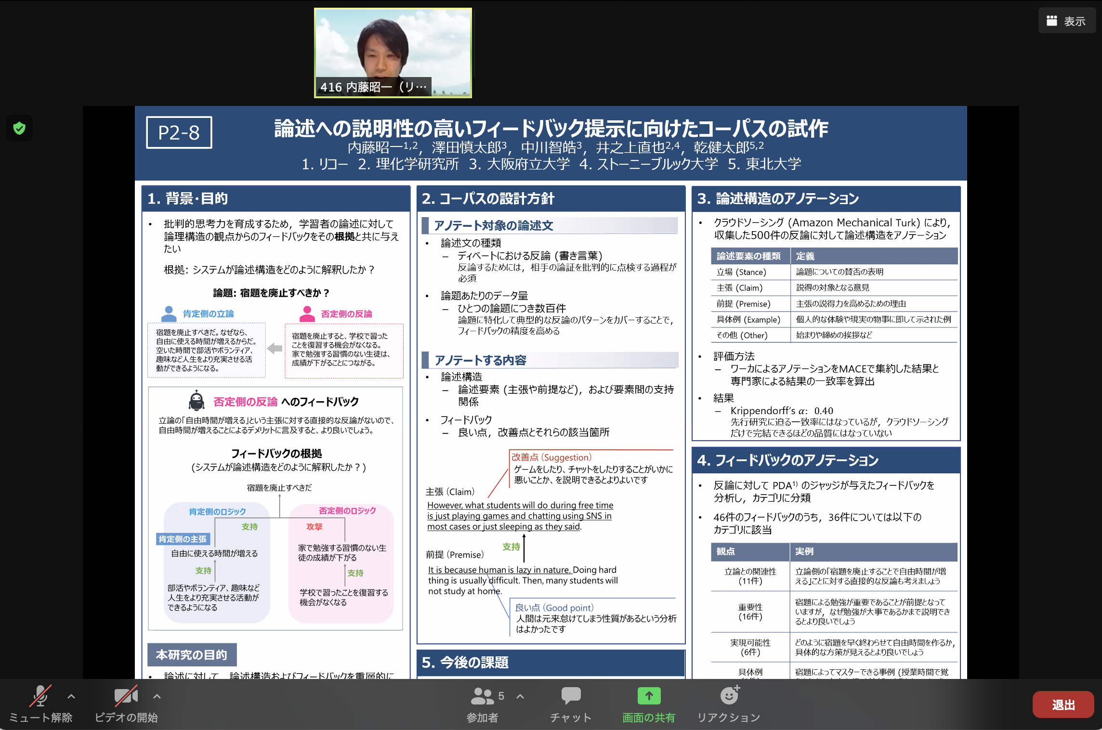Click the Krippendorff's α: 0.40 result
The width and height of the screenshot is (1102, 730).
click(x=782, y=411)
